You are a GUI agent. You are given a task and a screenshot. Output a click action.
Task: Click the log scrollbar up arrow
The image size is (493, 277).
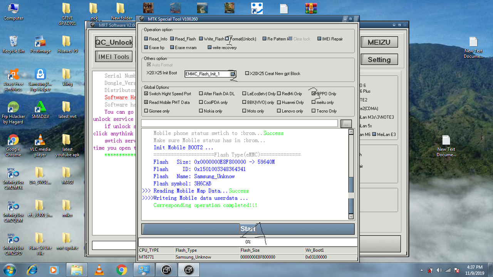pos(351,132)
